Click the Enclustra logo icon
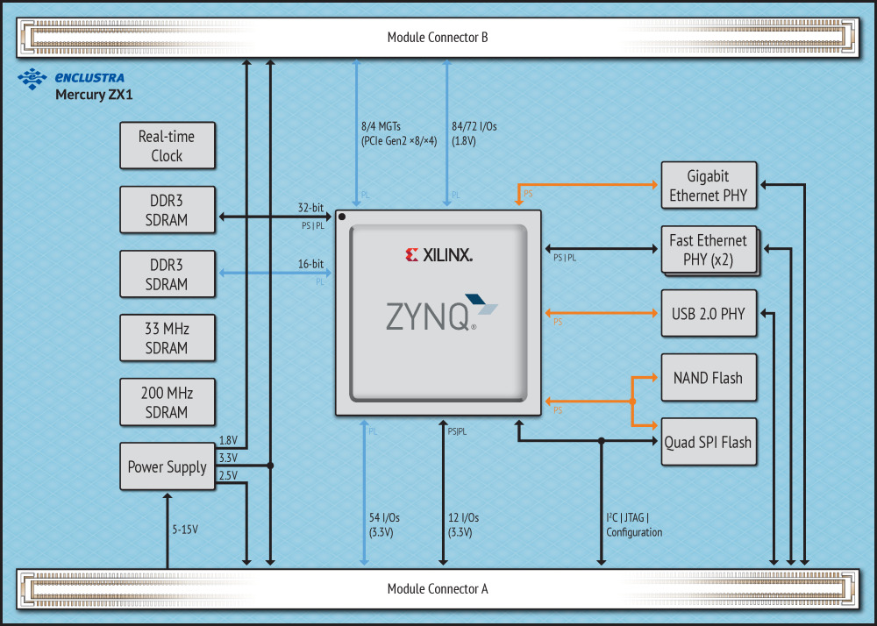 pos(32,79)
